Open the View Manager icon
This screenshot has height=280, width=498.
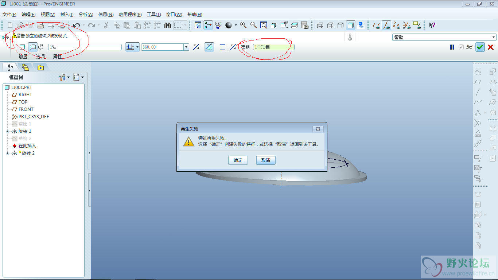(305, 25)
